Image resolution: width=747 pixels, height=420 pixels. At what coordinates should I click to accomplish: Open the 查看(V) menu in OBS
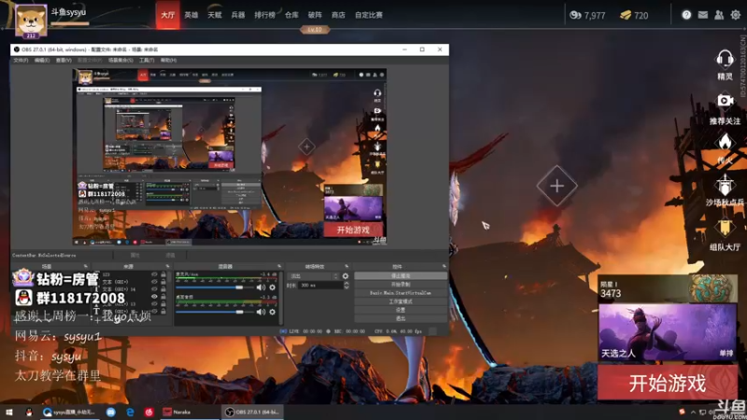[x=63, y=60]
